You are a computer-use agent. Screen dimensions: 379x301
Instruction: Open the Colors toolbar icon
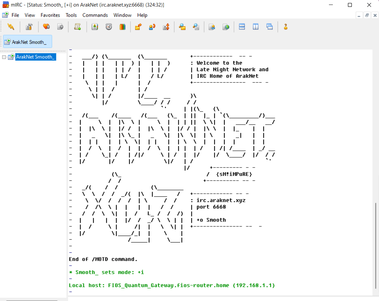tap(122, 27)
